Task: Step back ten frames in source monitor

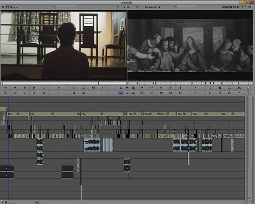Action: click(25, 93)
